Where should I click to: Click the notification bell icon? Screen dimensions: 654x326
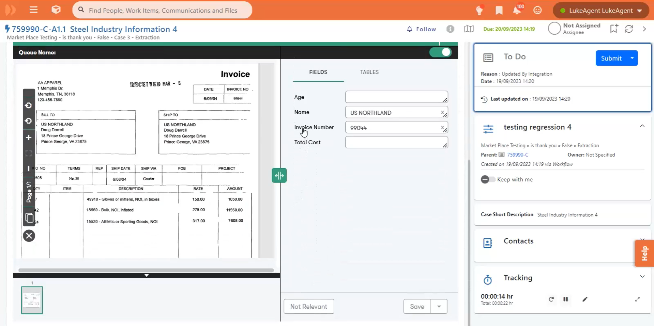pos(517,10)
